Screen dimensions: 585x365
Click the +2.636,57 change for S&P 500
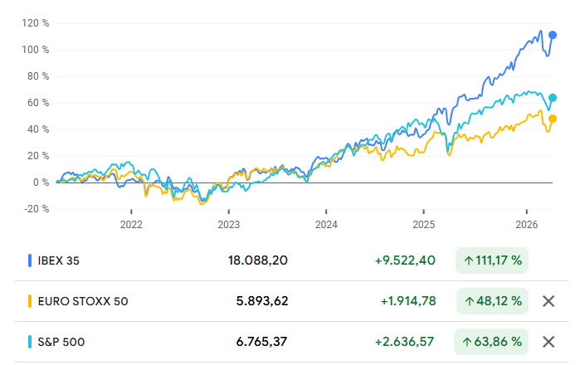click(406, 342)
